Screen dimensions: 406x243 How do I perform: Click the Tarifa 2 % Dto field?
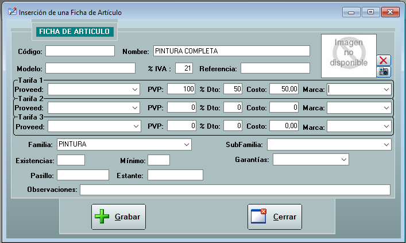coord(233,107)
